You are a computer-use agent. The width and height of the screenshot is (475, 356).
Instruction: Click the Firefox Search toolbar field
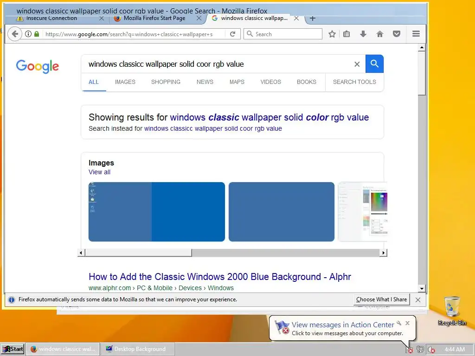(283, 34)
